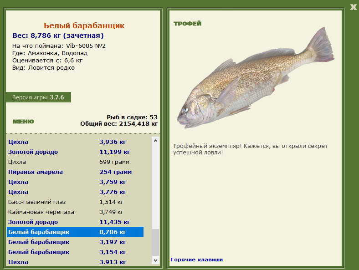Click the scrollbar up arrow in fish list
The height and width of the screenshot is (270, 359).
click(155, 141)
